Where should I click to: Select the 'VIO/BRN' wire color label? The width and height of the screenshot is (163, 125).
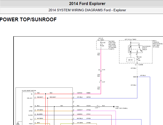click(80, 114)
